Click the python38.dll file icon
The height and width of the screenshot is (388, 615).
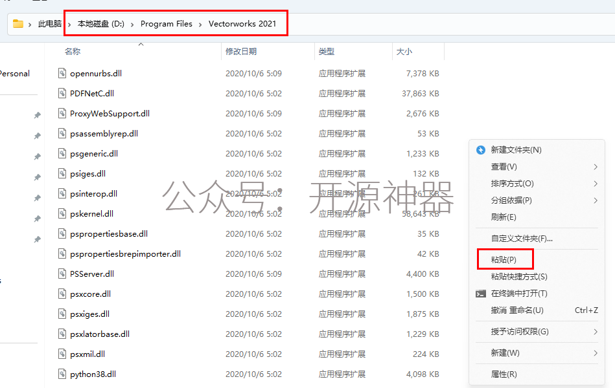[62, 374]
